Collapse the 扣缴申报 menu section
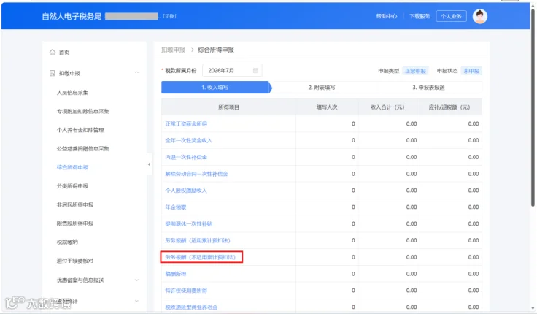This screenshot has width=537, height=314. 136,73
